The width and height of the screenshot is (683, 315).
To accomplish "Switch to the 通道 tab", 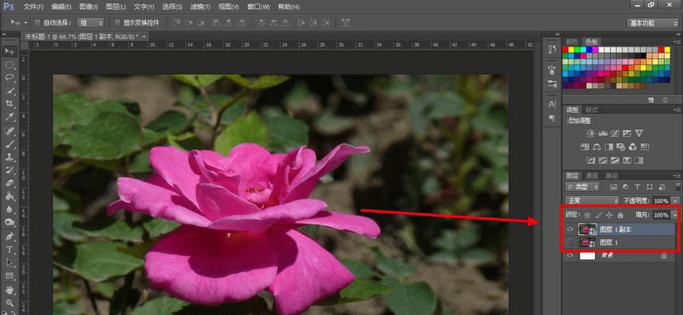I will pos(591,176).
